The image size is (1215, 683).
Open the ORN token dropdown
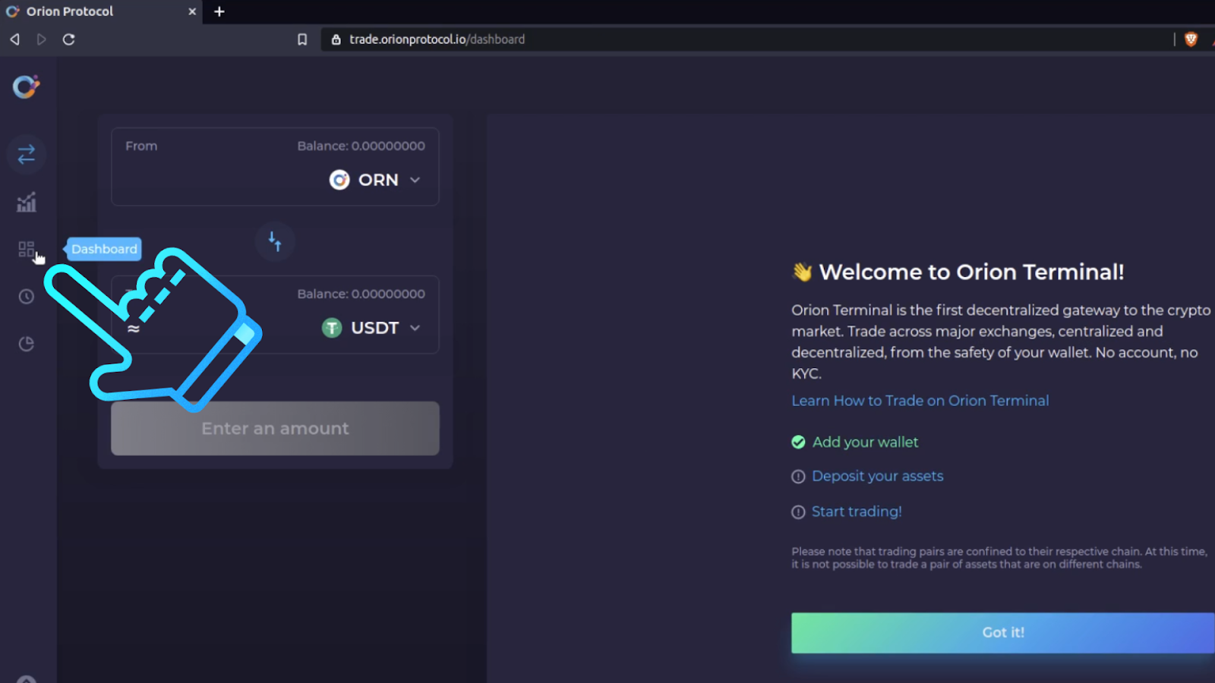pos(375,180)
